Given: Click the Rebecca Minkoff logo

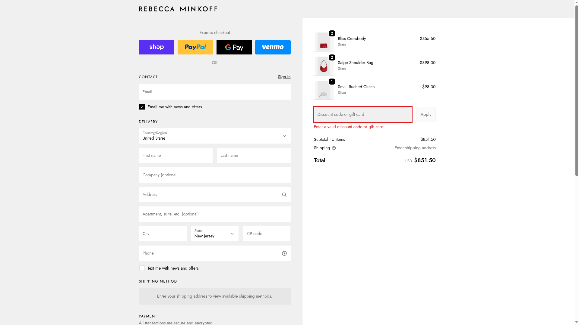Looking at the screenshot, I should [178, 9].
